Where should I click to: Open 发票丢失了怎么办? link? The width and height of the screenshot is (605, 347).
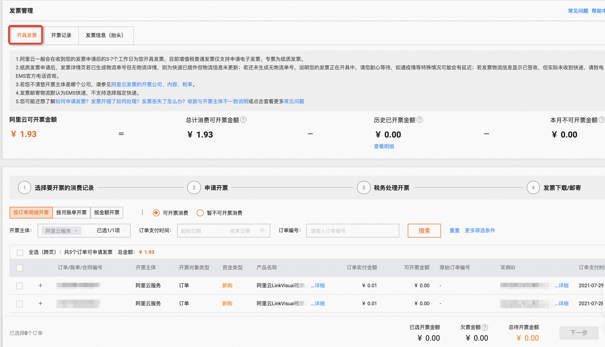pyautogui.click(x=163, y=101)
